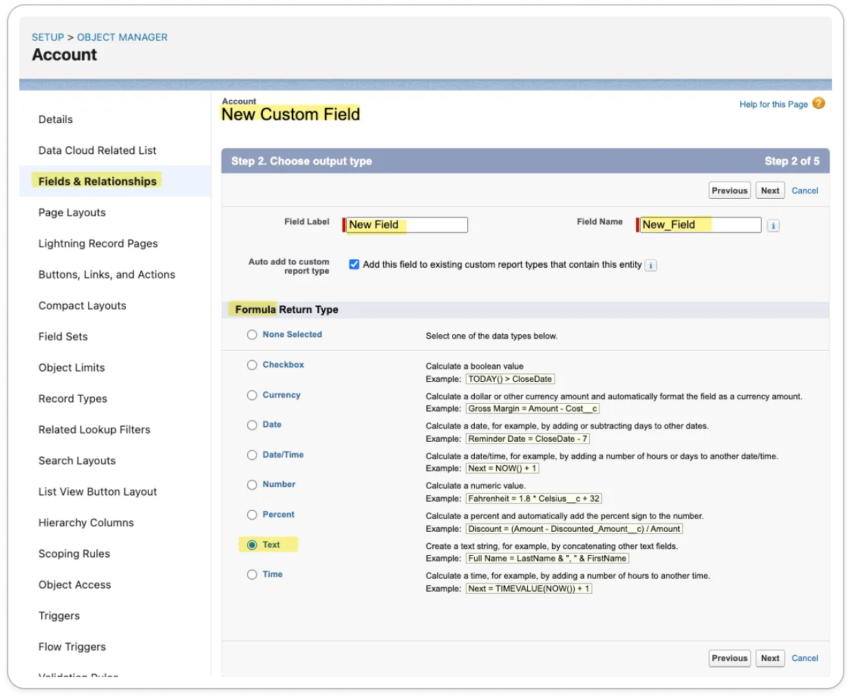The image size is (852, 699).
Task: Open Details in the sidebar
Action: (56, 120)
